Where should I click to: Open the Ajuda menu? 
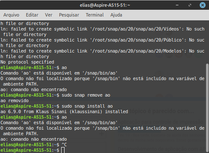[x=116, y=15]
